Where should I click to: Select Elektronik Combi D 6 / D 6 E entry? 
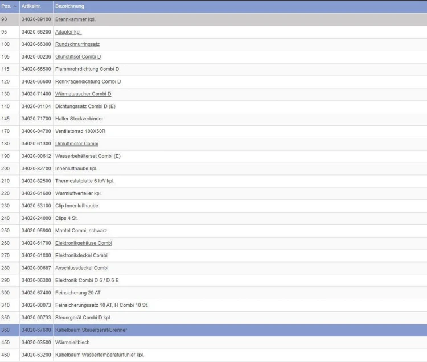[87, 281]
